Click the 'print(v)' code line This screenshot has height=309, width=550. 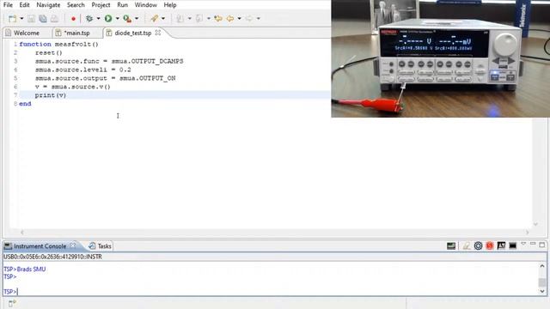(51, 95)
